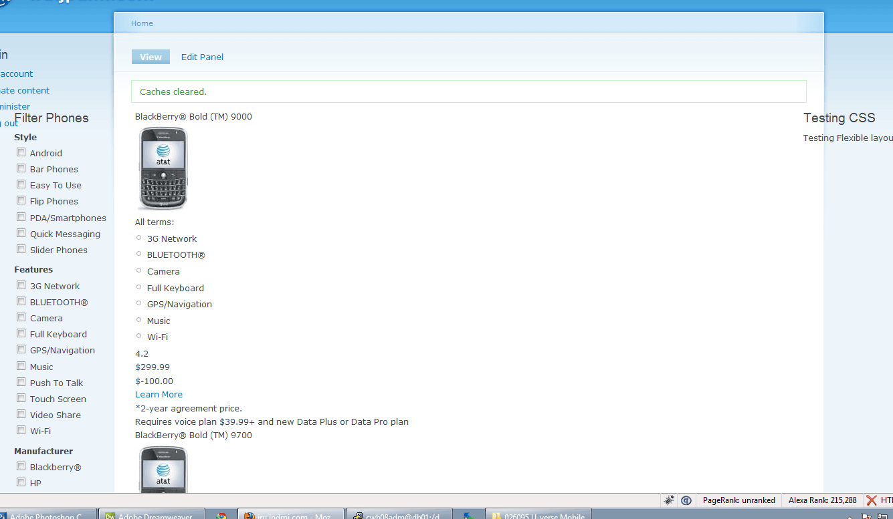Tick the Touch Screen checkbox
Viewport: 893px width, 519px height.
[x=21, y=398]
